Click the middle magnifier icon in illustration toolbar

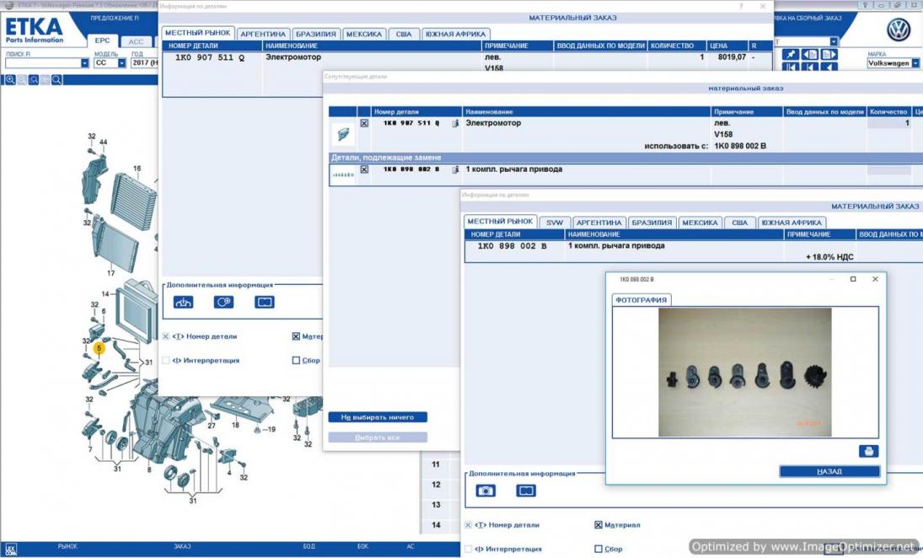(x=34, y=79)
